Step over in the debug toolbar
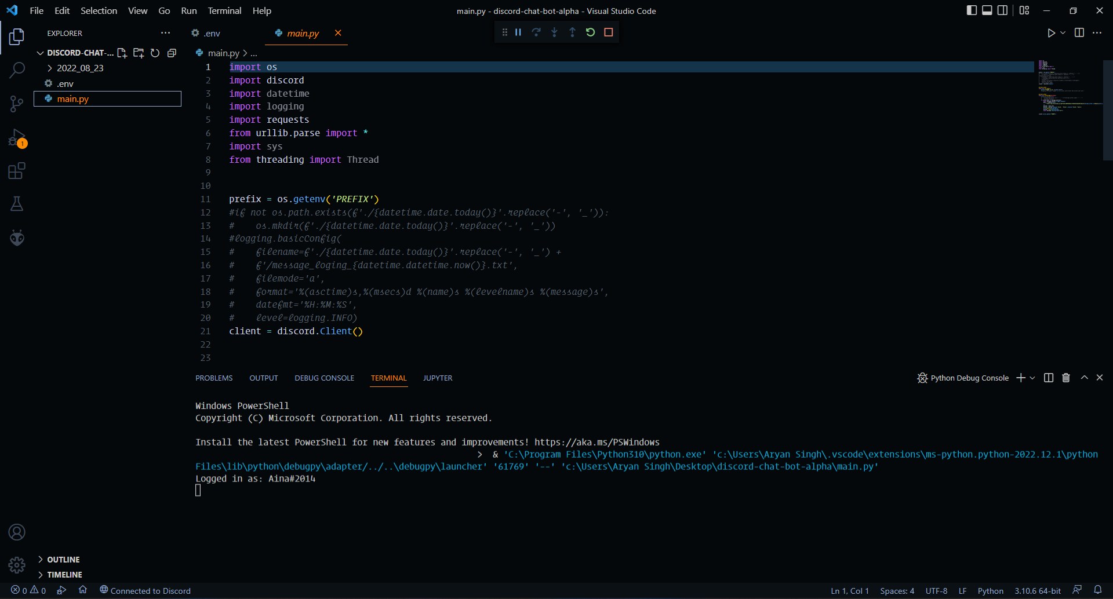Viewport: 1113px width, 599px height. pyautogui.click(x=536, y=32)
